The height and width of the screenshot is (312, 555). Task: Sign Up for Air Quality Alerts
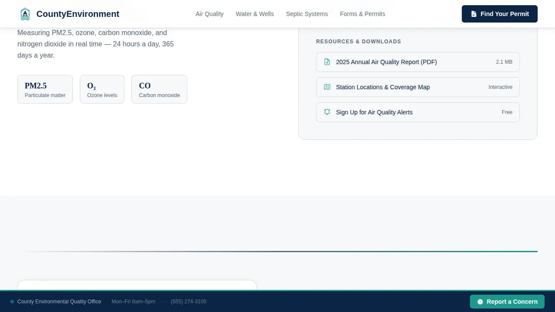[x=418, y=112]
